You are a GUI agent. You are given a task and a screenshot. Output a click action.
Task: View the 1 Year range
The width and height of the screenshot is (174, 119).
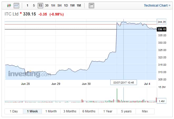click(x=108, y=111)
